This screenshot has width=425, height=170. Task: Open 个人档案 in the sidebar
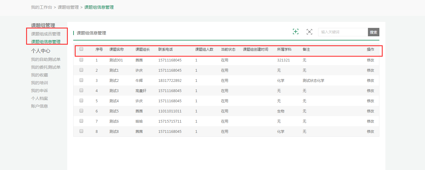coord(39,98)
